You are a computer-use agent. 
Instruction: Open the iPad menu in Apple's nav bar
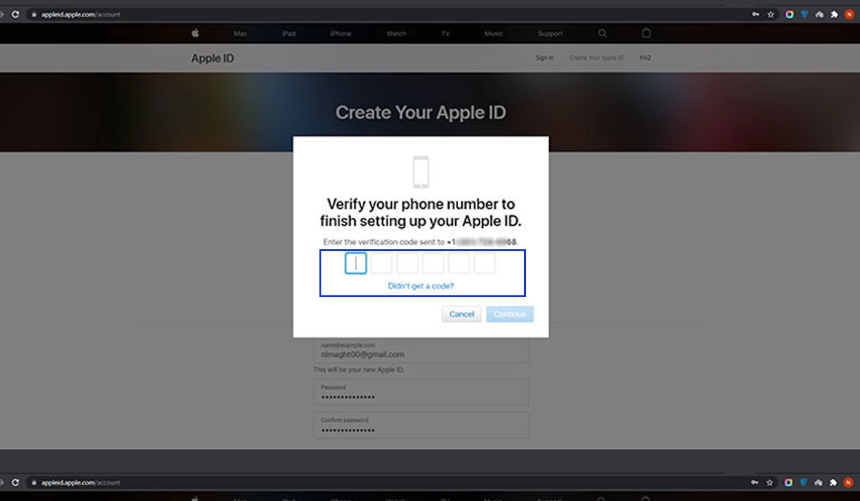(289, 34)
